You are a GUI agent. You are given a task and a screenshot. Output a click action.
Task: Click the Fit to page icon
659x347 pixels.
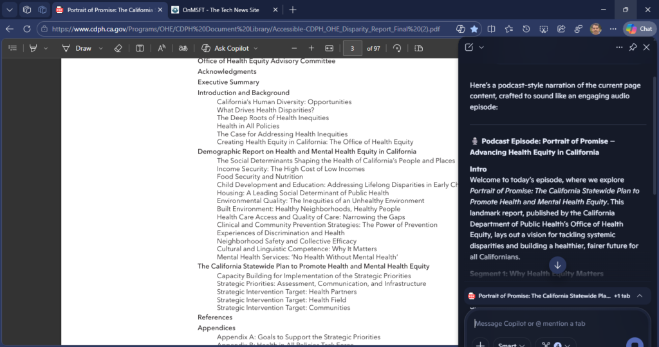pos(329,48)
